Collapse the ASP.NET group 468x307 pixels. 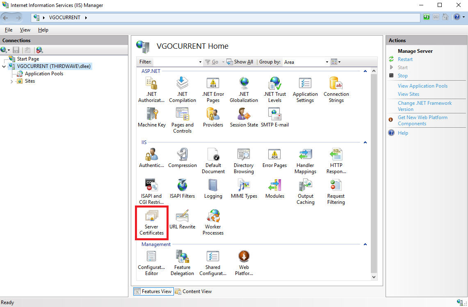coord(365,71)
